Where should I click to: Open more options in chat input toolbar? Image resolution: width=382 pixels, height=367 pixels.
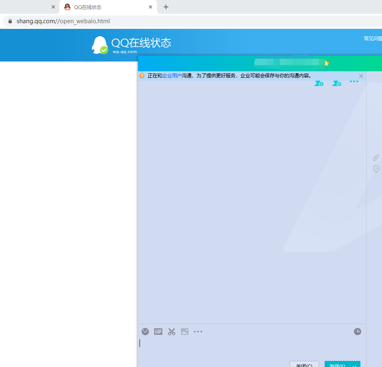198,332
